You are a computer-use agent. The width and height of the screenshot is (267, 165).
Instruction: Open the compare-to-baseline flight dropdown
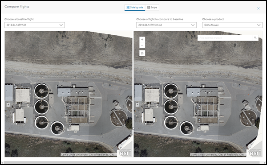[166, 25]
